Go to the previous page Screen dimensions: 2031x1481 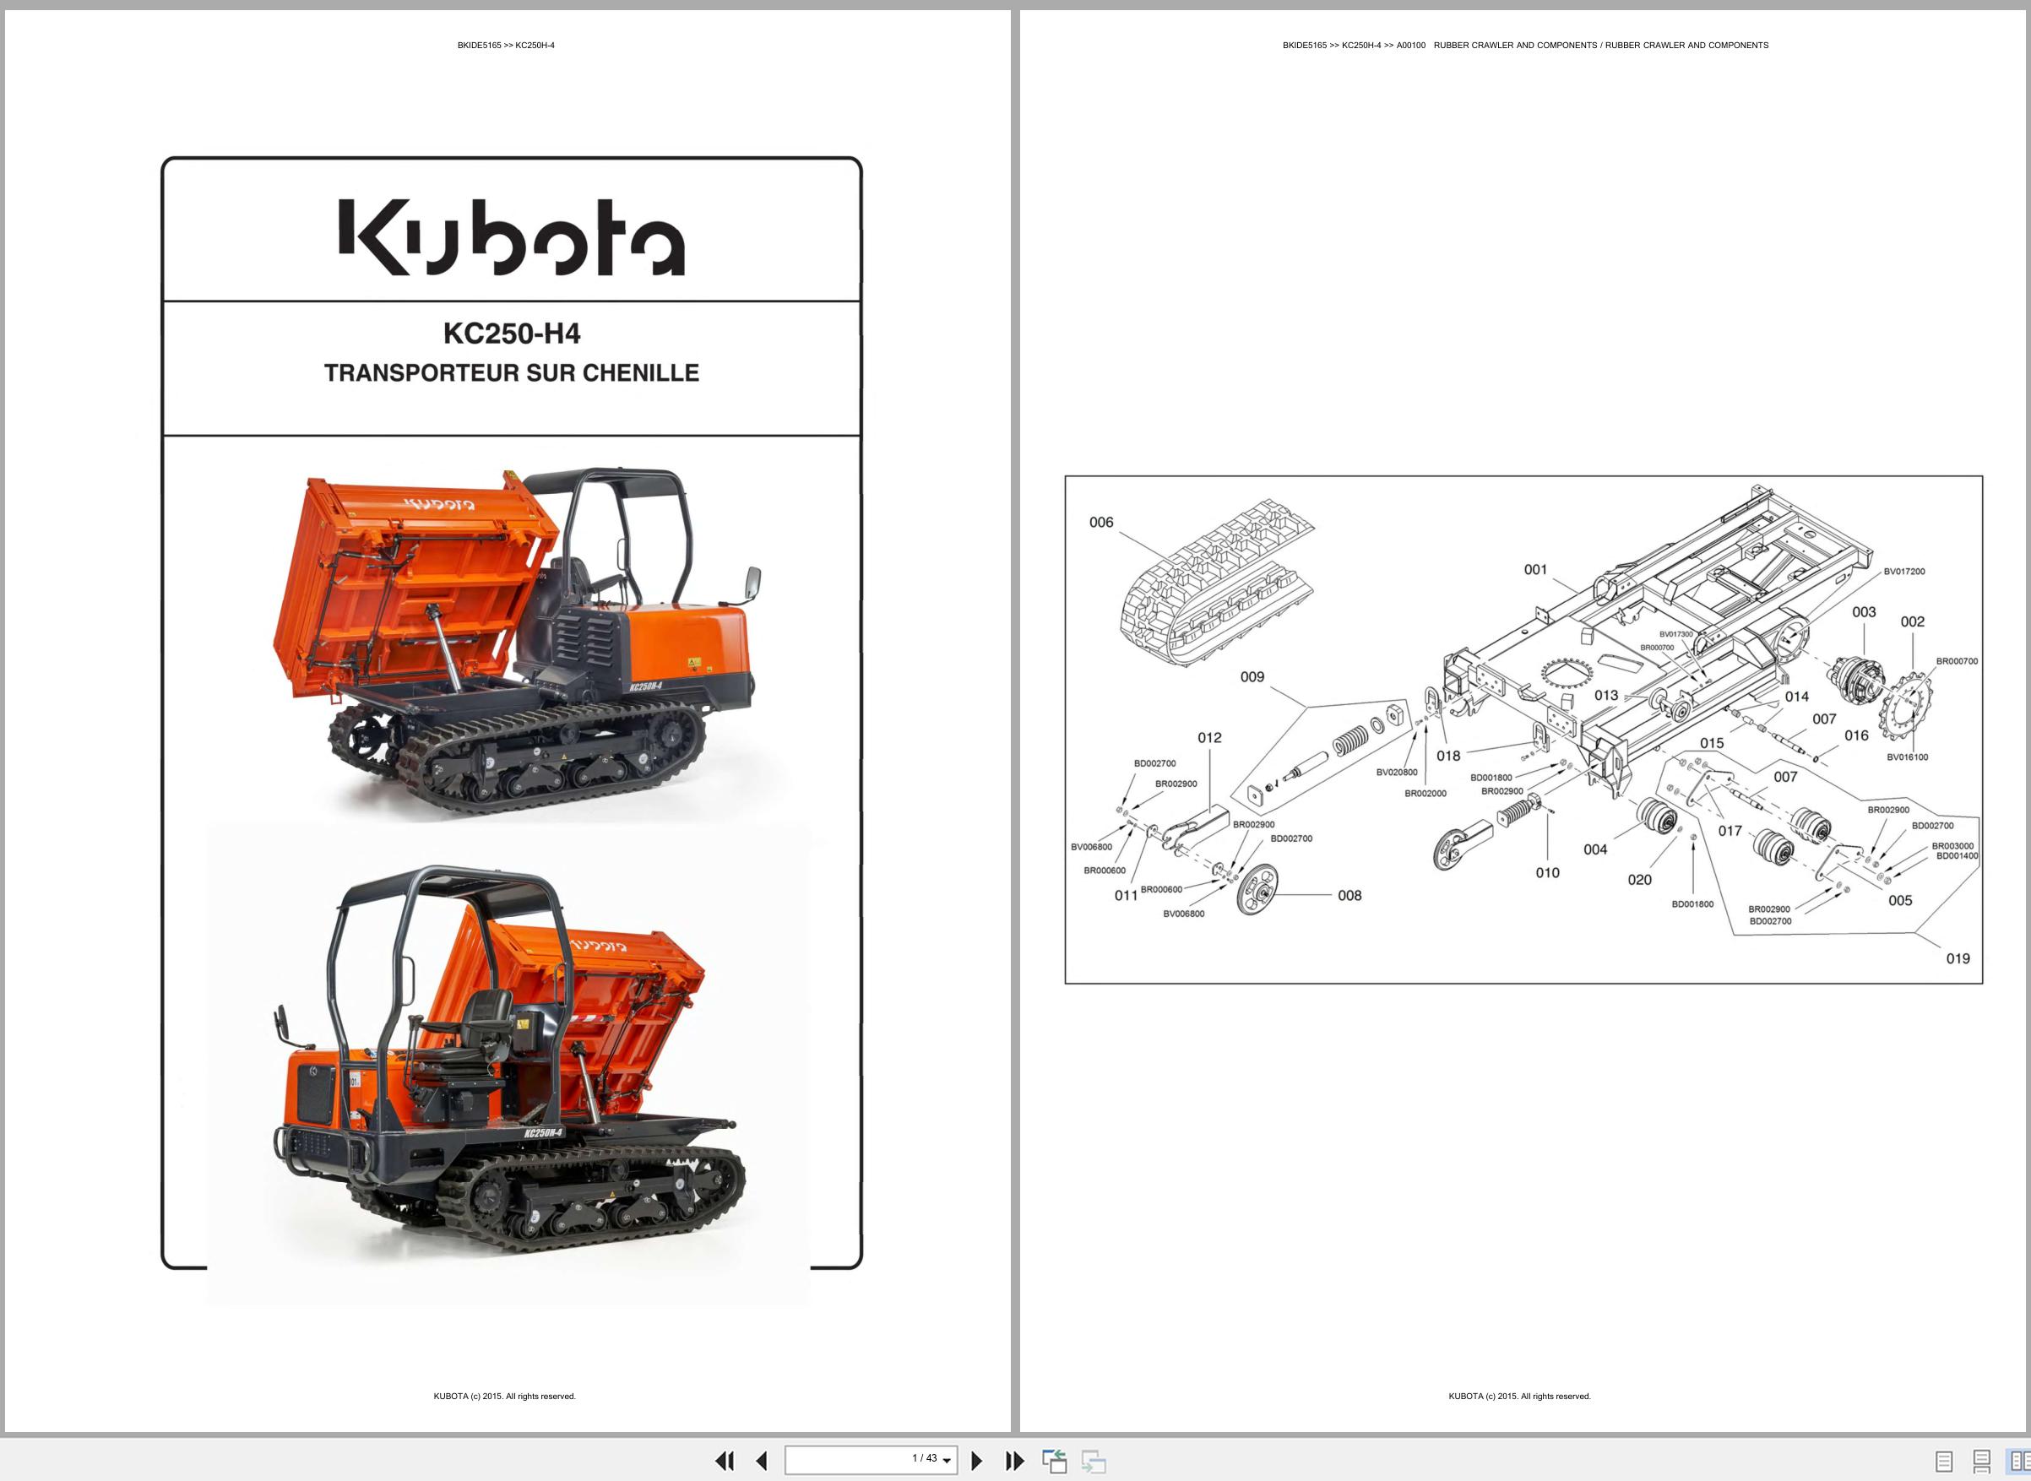(x=761, y=1461)
